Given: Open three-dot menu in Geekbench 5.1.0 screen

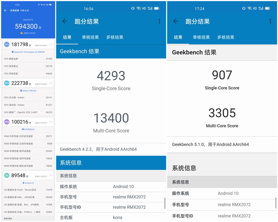Looking at the screenshot, I should (270, 21).
